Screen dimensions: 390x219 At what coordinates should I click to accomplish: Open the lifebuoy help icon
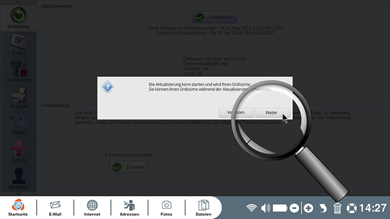(352, 208)
